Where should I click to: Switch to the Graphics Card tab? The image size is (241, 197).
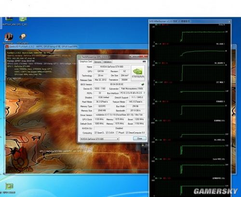click(x=86, y=62)
